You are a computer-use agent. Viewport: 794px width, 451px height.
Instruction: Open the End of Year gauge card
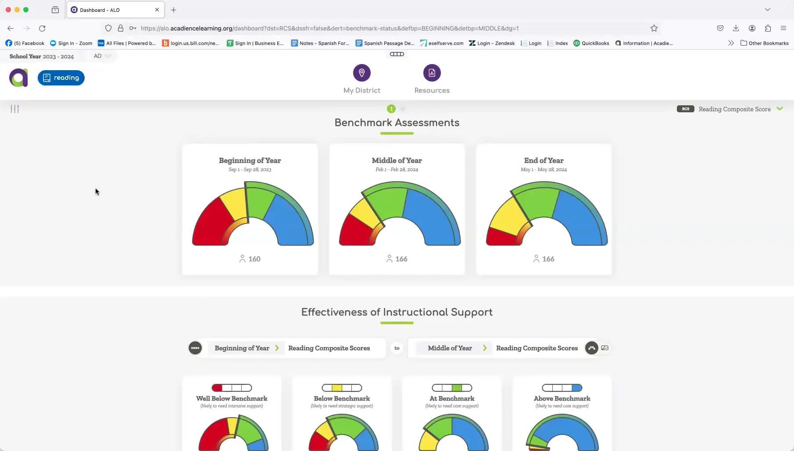[544, 209]
